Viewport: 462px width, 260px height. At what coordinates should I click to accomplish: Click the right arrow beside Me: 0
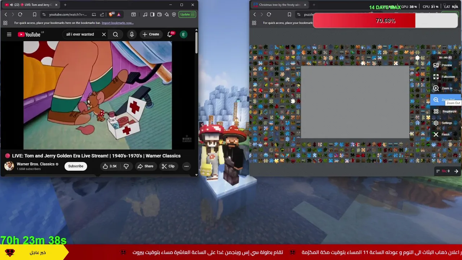pyautogui.click(x=456, y=171)
